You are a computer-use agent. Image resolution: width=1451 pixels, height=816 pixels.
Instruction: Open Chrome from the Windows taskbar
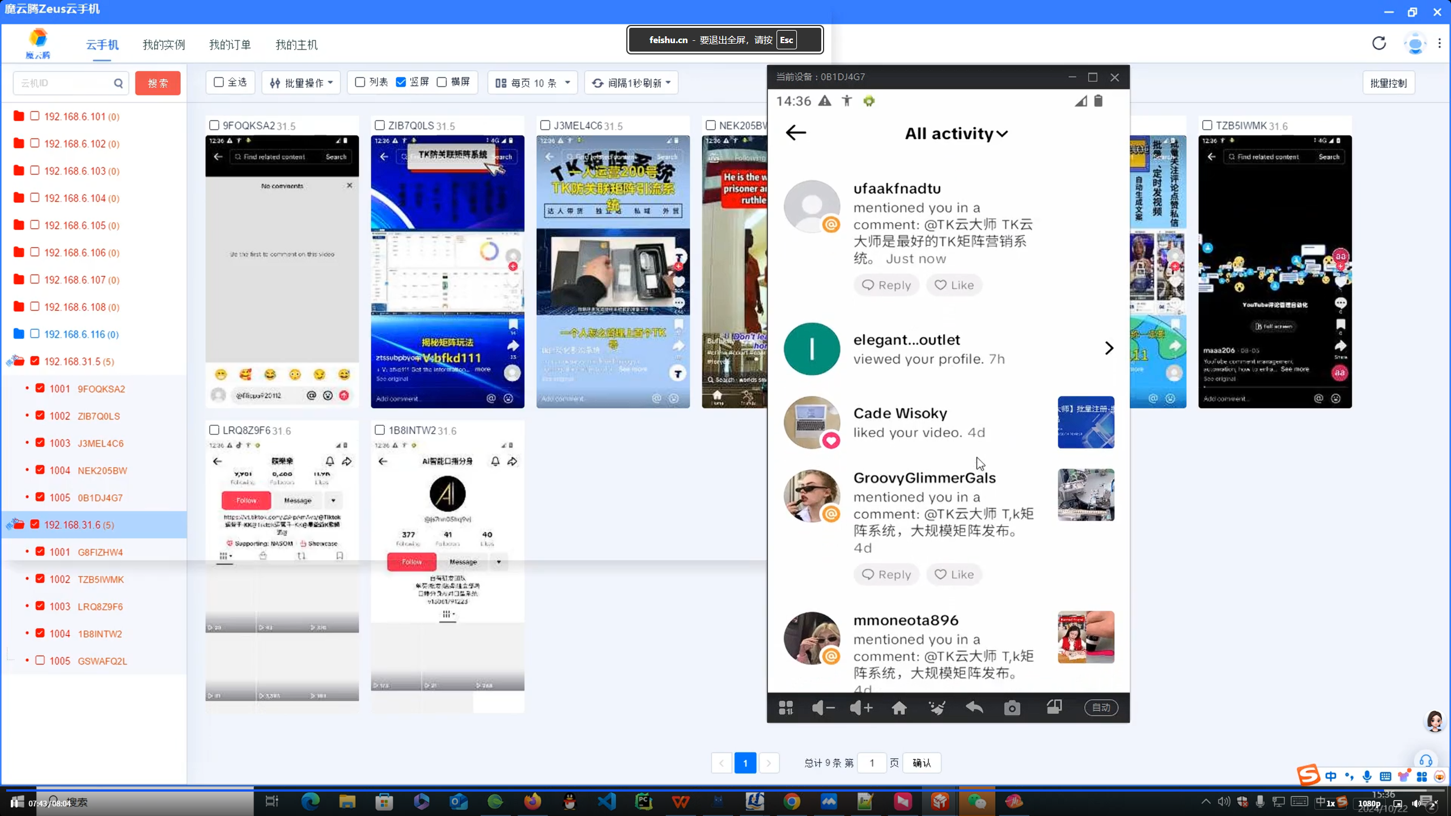coord(792,801)
